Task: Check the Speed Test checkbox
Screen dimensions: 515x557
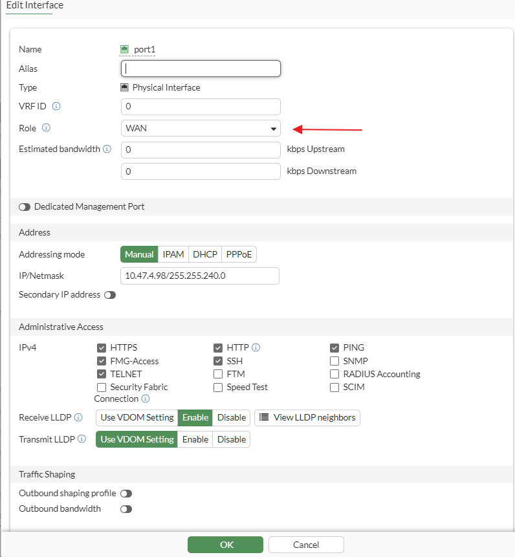Action: point(218,387)
